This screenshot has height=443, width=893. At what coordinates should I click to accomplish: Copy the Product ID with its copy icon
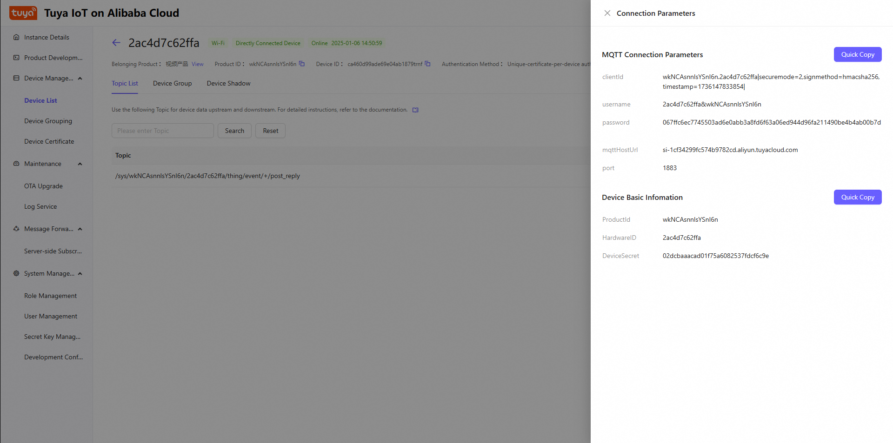tap(302, 64)
